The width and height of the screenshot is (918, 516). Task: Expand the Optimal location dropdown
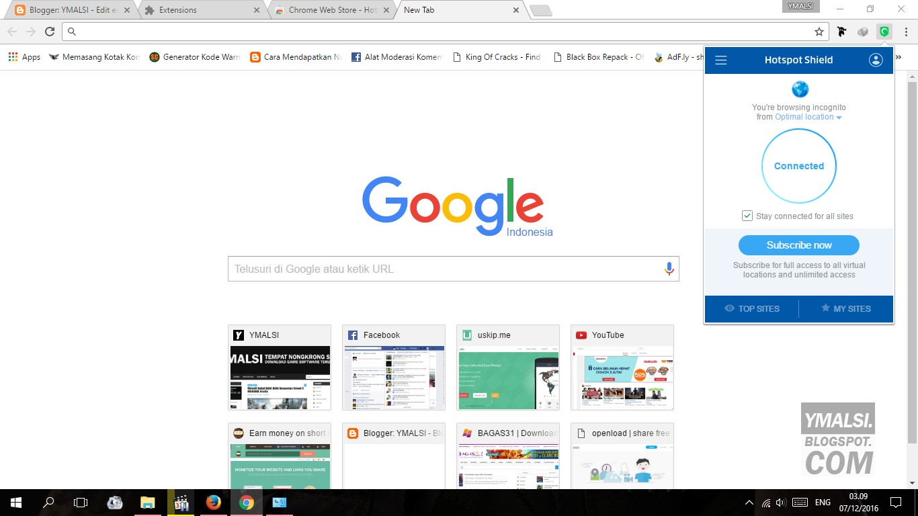[x=808, y=116]
